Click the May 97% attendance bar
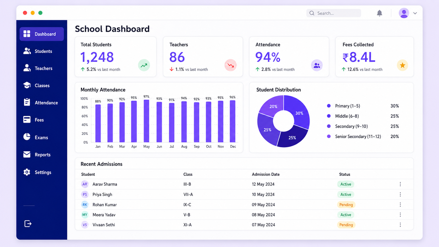Screen dimensions: 439x247 [x=147, y=121]
